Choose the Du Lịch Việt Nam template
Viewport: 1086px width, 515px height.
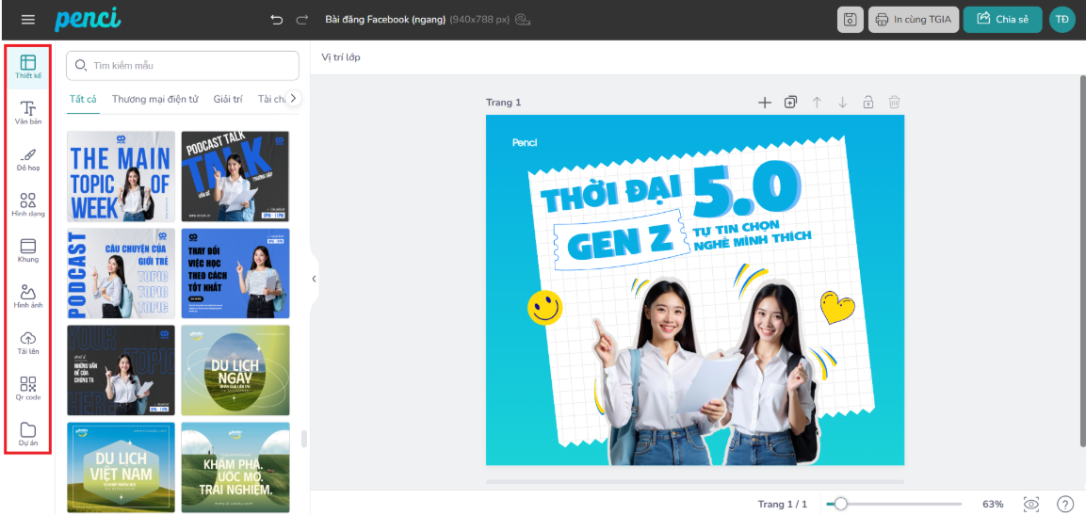[121, 467]
